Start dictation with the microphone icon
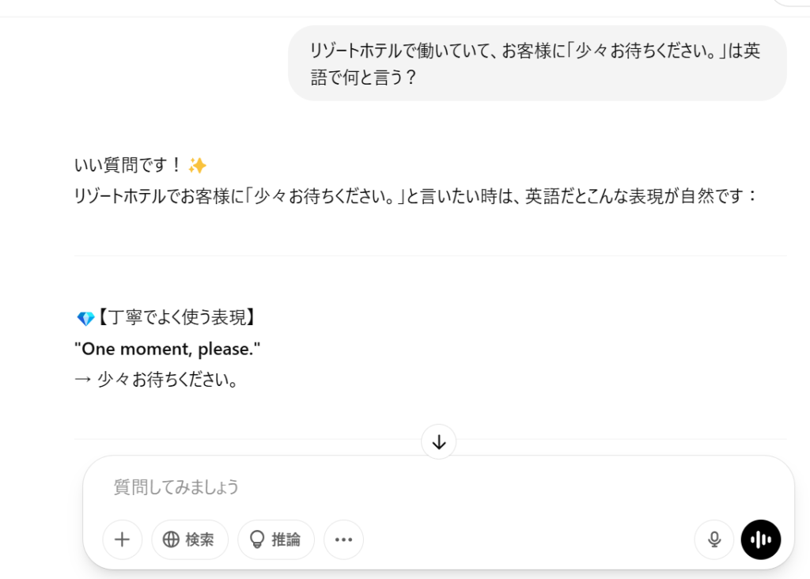The height and width of the screenshot is (579, 810). [x=714, y=539]
